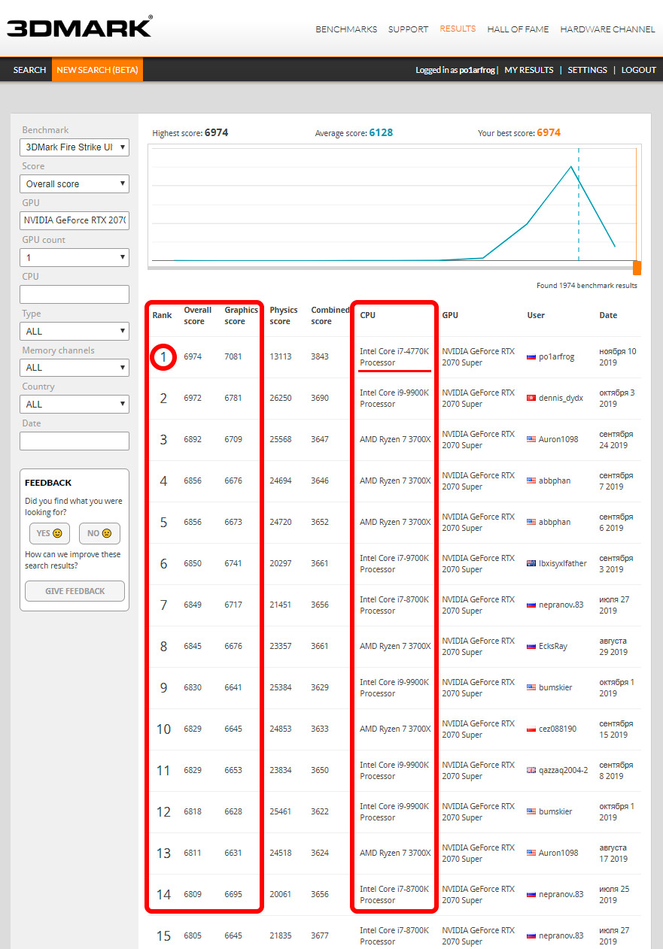
Task: Click the GPU input field
Action: [75, 220]
